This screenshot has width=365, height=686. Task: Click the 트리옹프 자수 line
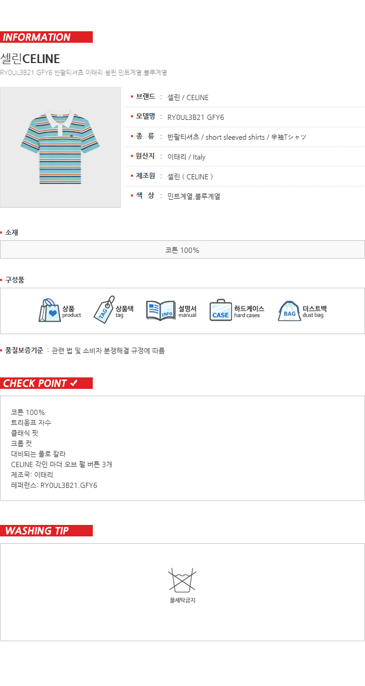click(31, 423)
